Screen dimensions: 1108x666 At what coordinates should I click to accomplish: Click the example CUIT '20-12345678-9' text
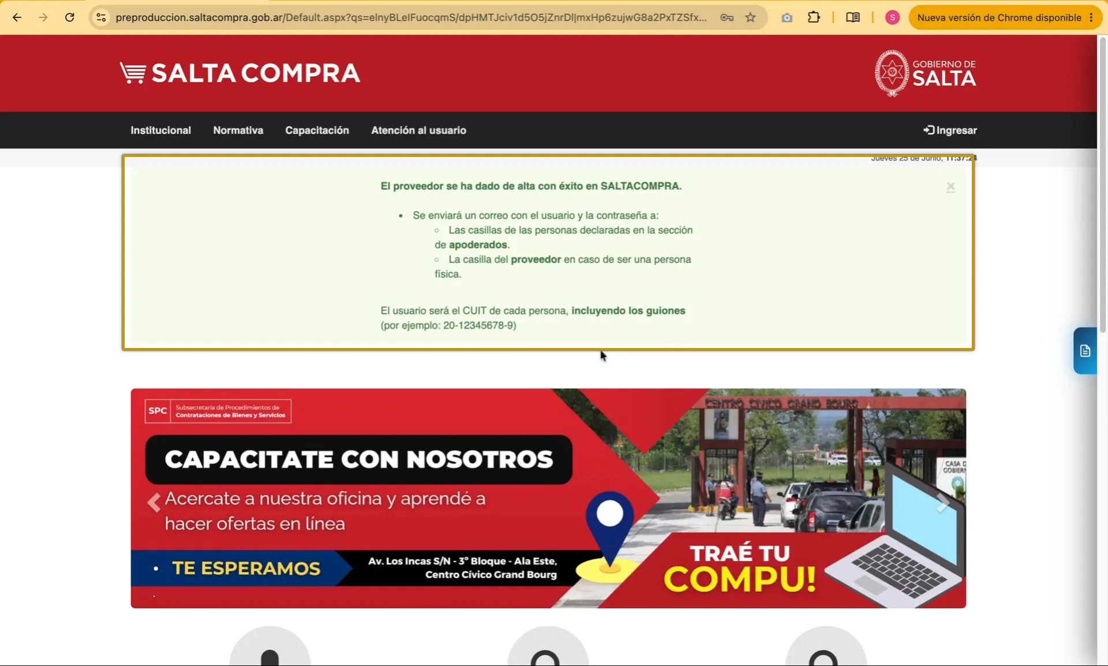[x=478, y=325]
